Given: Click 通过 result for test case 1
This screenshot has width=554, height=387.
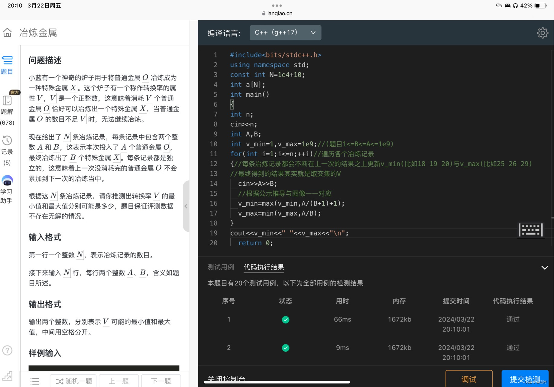Looking at the screenshot, I should [x=513, y=319].
